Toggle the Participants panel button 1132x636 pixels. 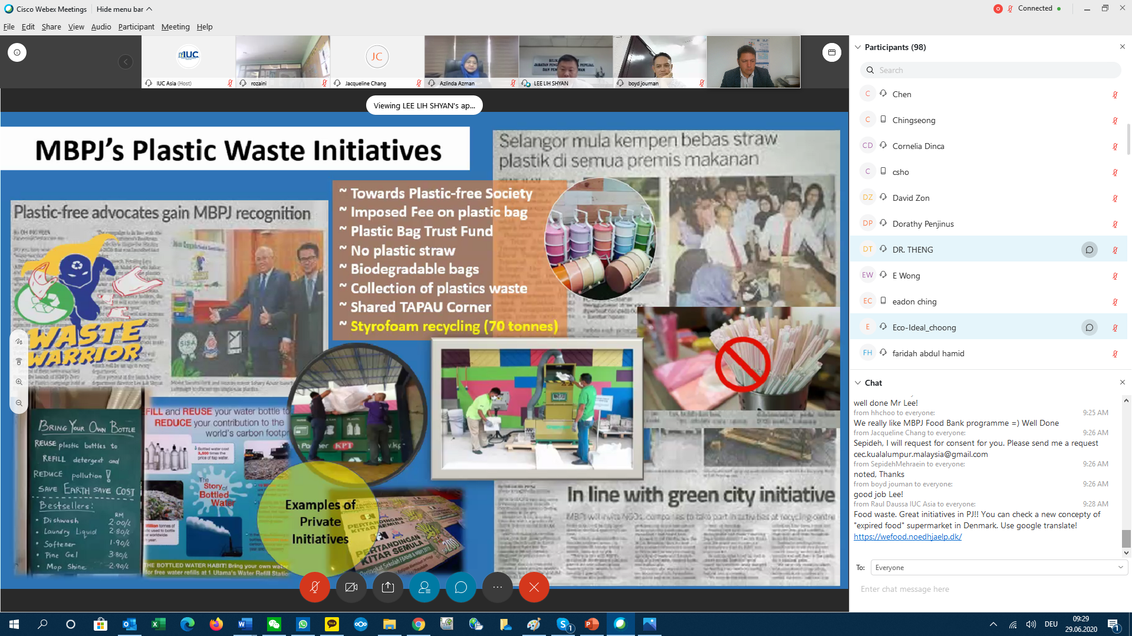pyautogui.click(x=424, y=587)
